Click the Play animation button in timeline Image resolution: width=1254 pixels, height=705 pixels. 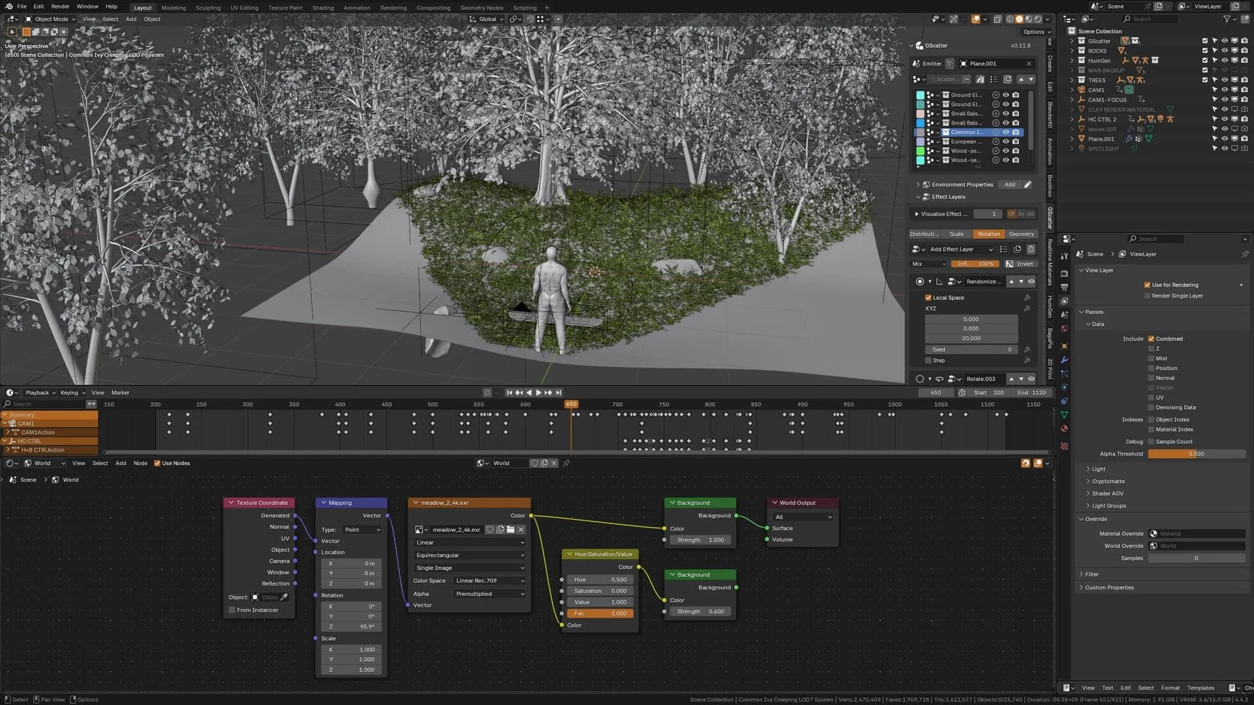click(x=539, y=392)
